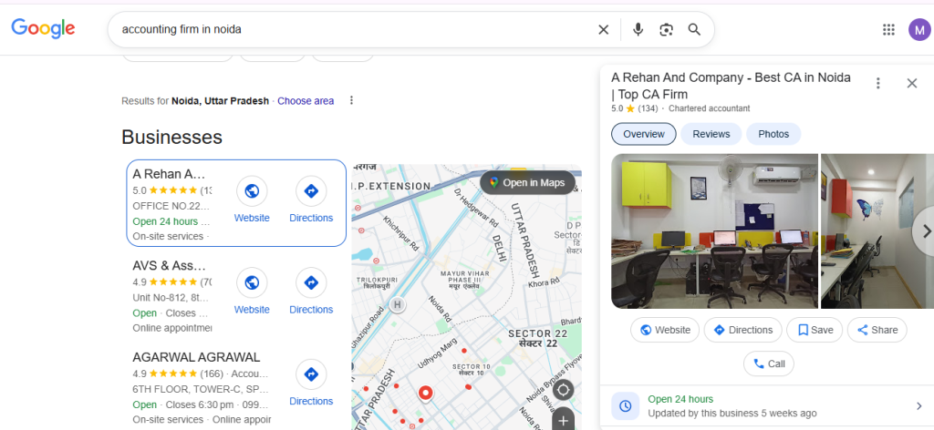Image resolution: width=934 pixels, height=430 pixels.
Task: Expand the Open 24 hours details
Action: [918, 406]
